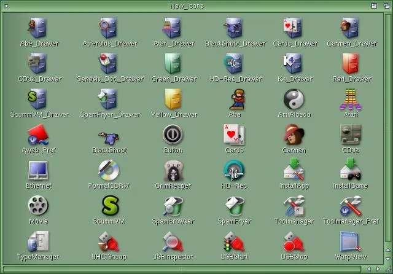This screenshot has width=393, height=274.
Task: Select the WarpView icon
Action: coord(351,241)
